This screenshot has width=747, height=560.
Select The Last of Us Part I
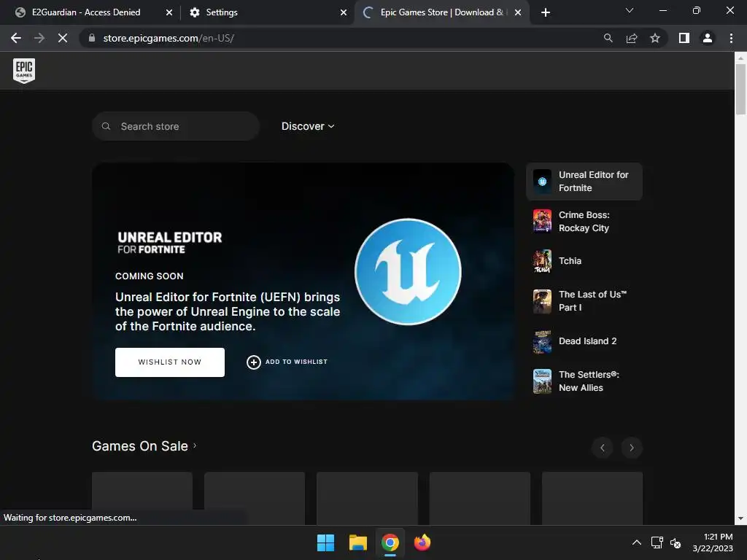[x=584, y=301]
